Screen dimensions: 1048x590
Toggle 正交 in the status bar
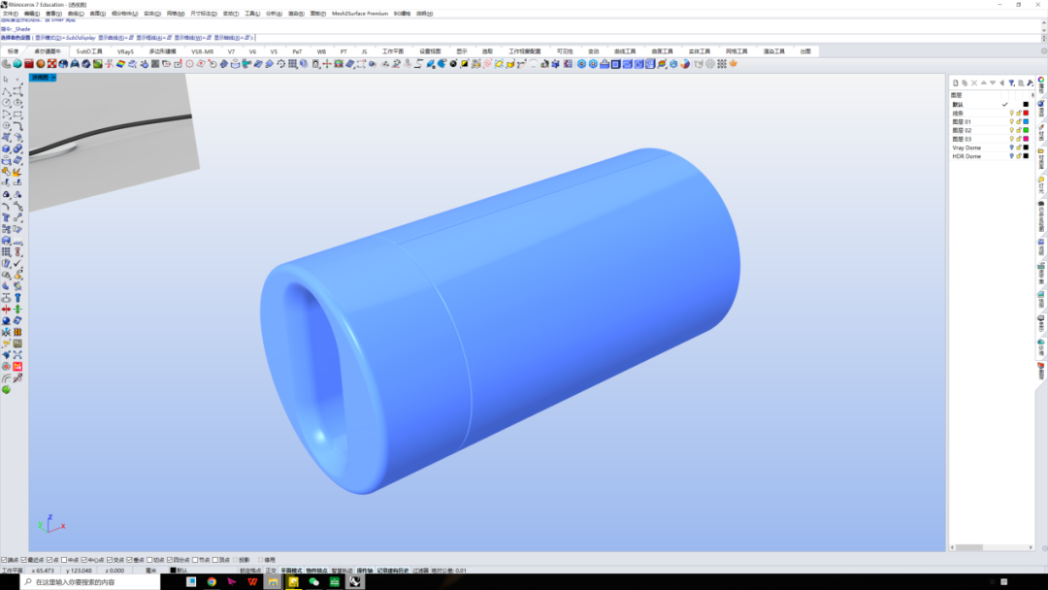(271, 571)
